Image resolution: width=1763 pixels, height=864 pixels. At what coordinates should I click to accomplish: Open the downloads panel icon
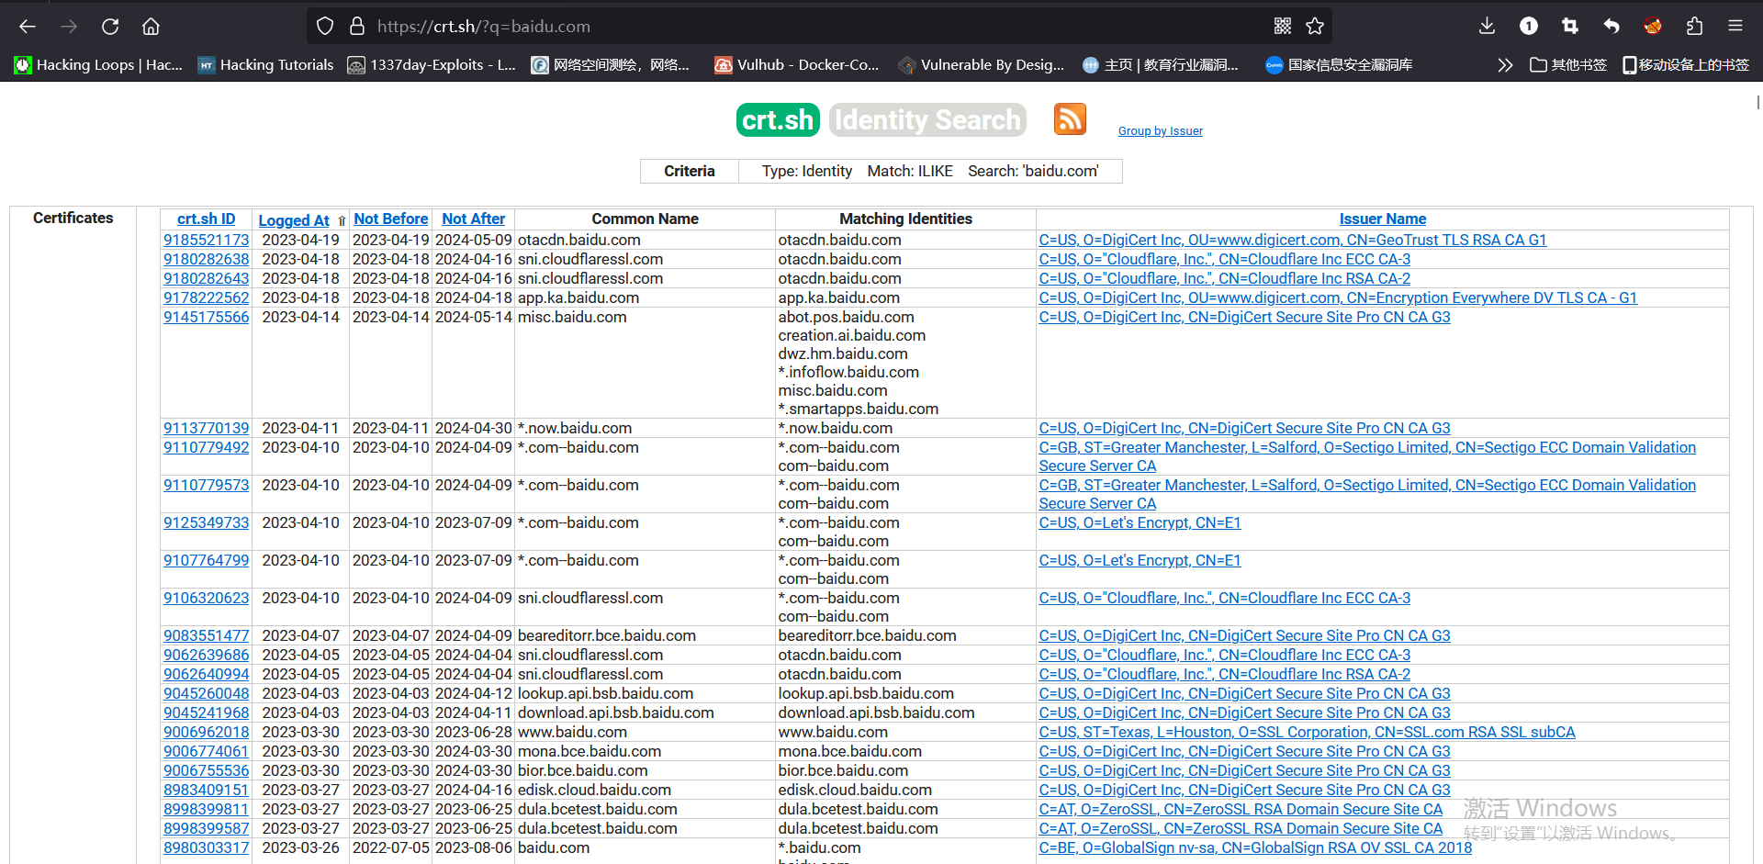click(x=1488, y=27)
